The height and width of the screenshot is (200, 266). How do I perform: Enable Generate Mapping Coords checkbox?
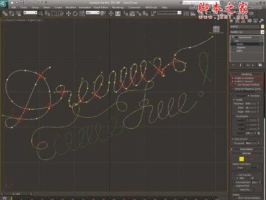coord(232,88)
